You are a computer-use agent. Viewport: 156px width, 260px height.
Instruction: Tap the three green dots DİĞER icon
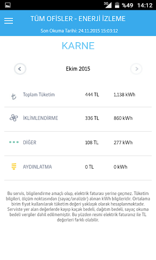coord(14,142)
